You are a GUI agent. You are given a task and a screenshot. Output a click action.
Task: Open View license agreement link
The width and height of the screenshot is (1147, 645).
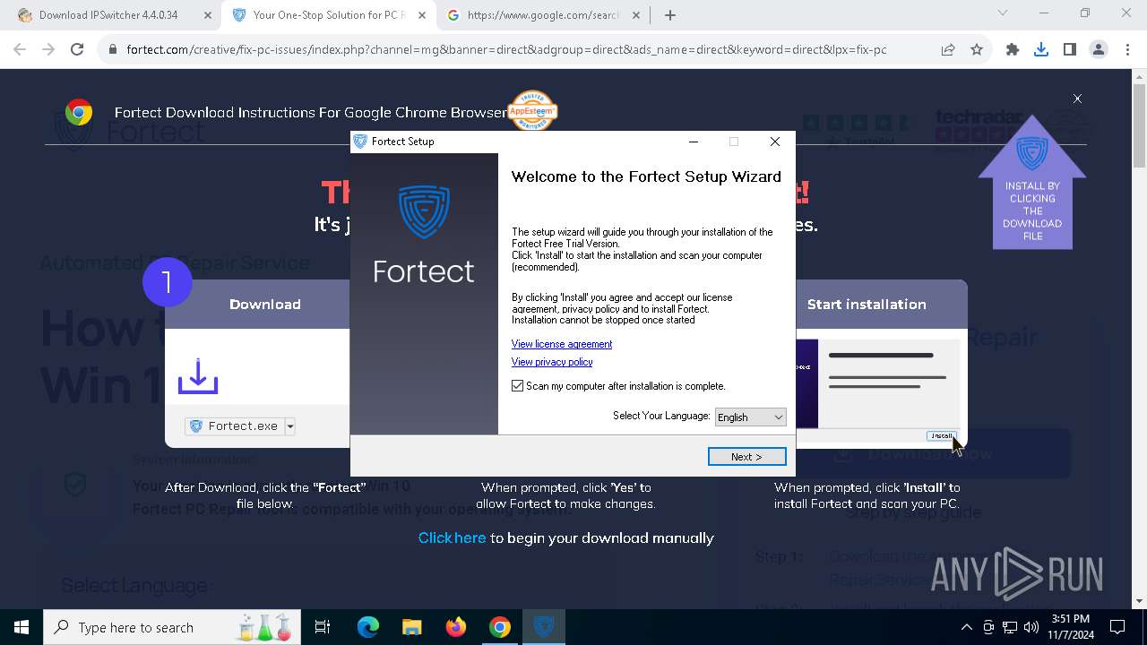(561, 344)
